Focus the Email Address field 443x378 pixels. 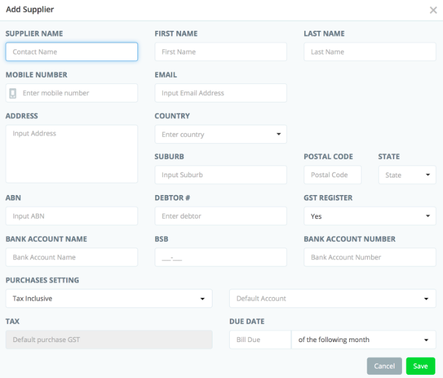coord(220,93)
